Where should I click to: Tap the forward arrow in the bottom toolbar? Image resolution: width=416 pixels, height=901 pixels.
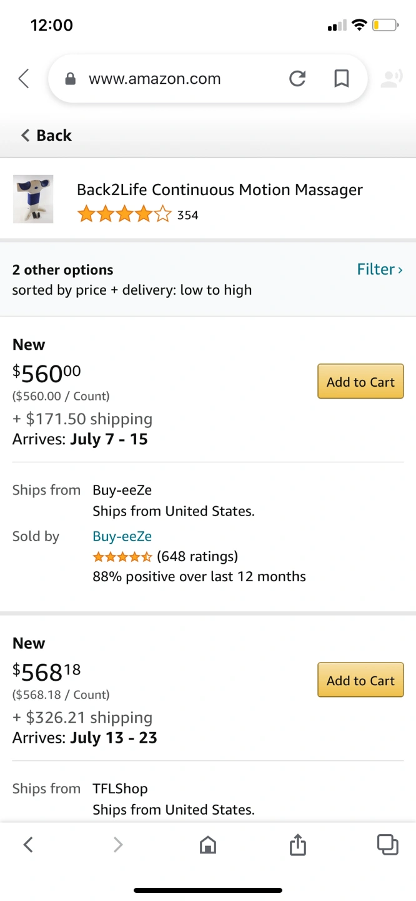click(x=117, y=845)
